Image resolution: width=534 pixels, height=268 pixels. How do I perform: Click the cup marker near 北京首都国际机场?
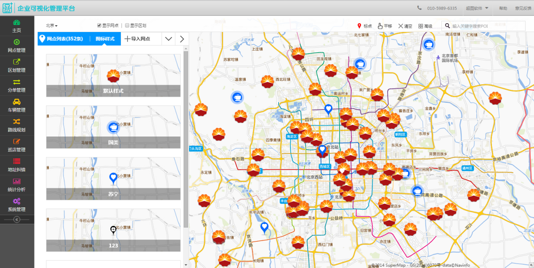(x=429, y=44)
